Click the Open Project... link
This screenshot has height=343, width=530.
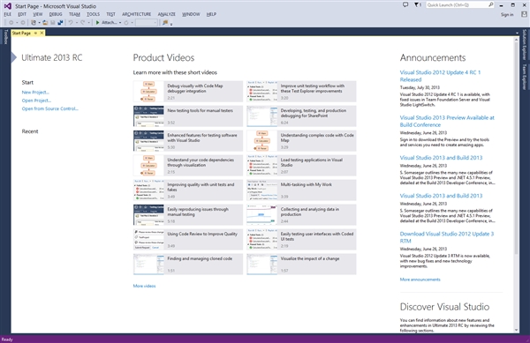(x=36, y=101)
